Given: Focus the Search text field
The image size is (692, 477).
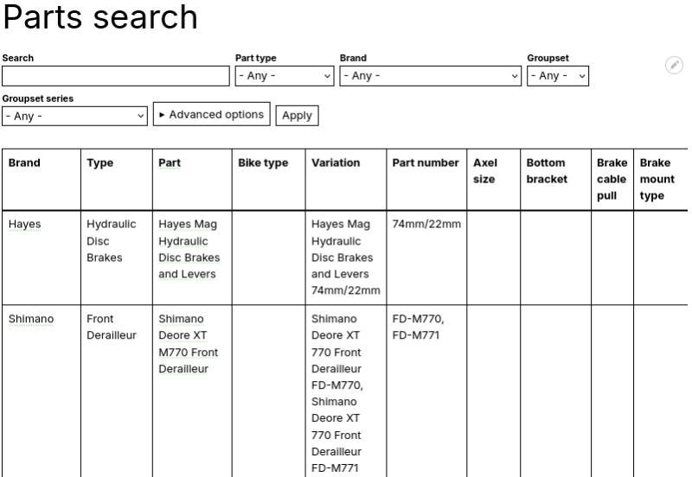Looking at the screenshot, I should tap(116, 76).
